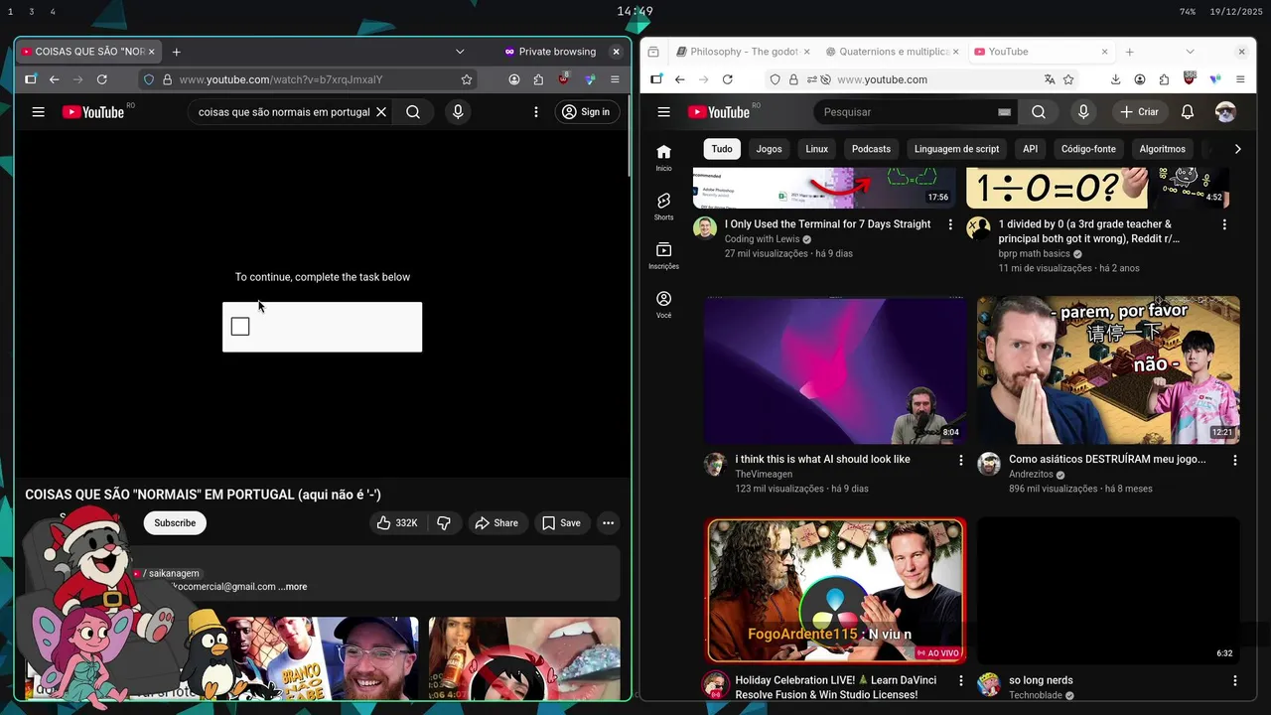This screenshot has width=1271, height=715.
Task: Open options for "what AI should look like" video
Action: coord(960,461)
